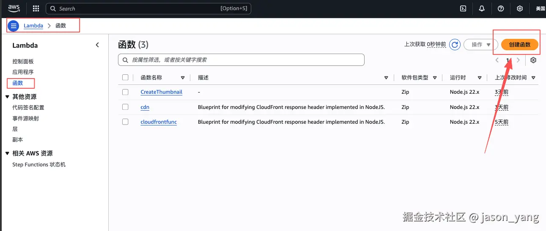The image size is (546, 231).
Task: Open 事件源映射 in the sidebar
Action: [26, 118]
